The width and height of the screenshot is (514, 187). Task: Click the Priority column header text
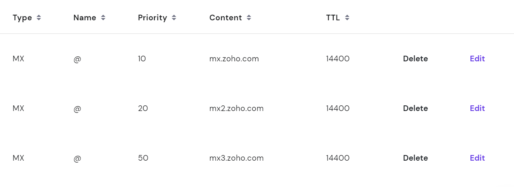click(x=153, y=18)
